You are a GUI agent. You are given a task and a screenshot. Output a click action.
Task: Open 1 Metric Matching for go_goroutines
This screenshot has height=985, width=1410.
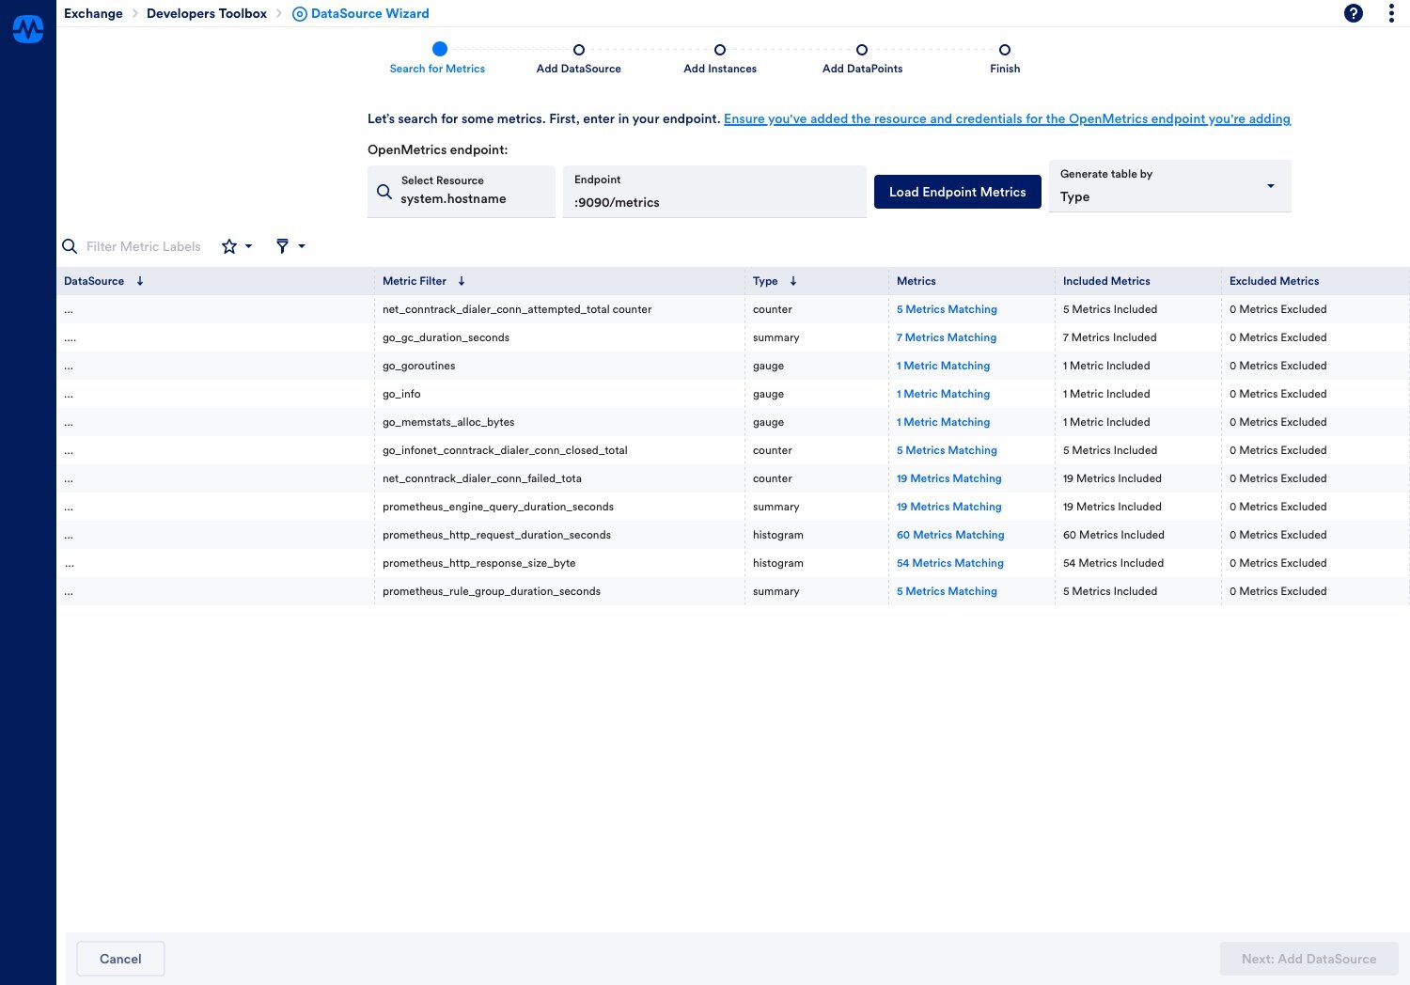(x=943, y=366)
